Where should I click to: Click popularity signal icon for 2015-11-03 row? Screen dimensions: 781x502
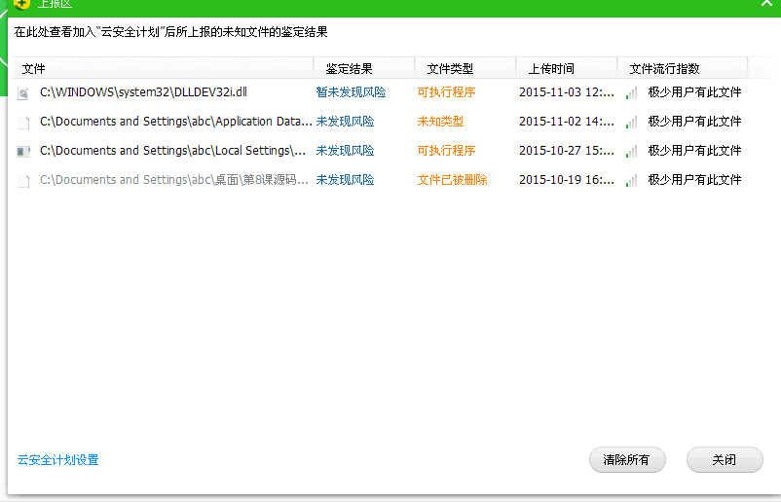tap(632, 93)
